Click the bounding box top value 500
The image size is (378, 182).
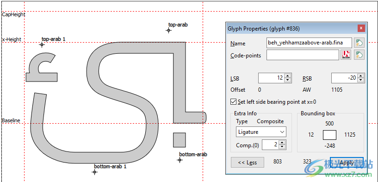tap(329, 124)
